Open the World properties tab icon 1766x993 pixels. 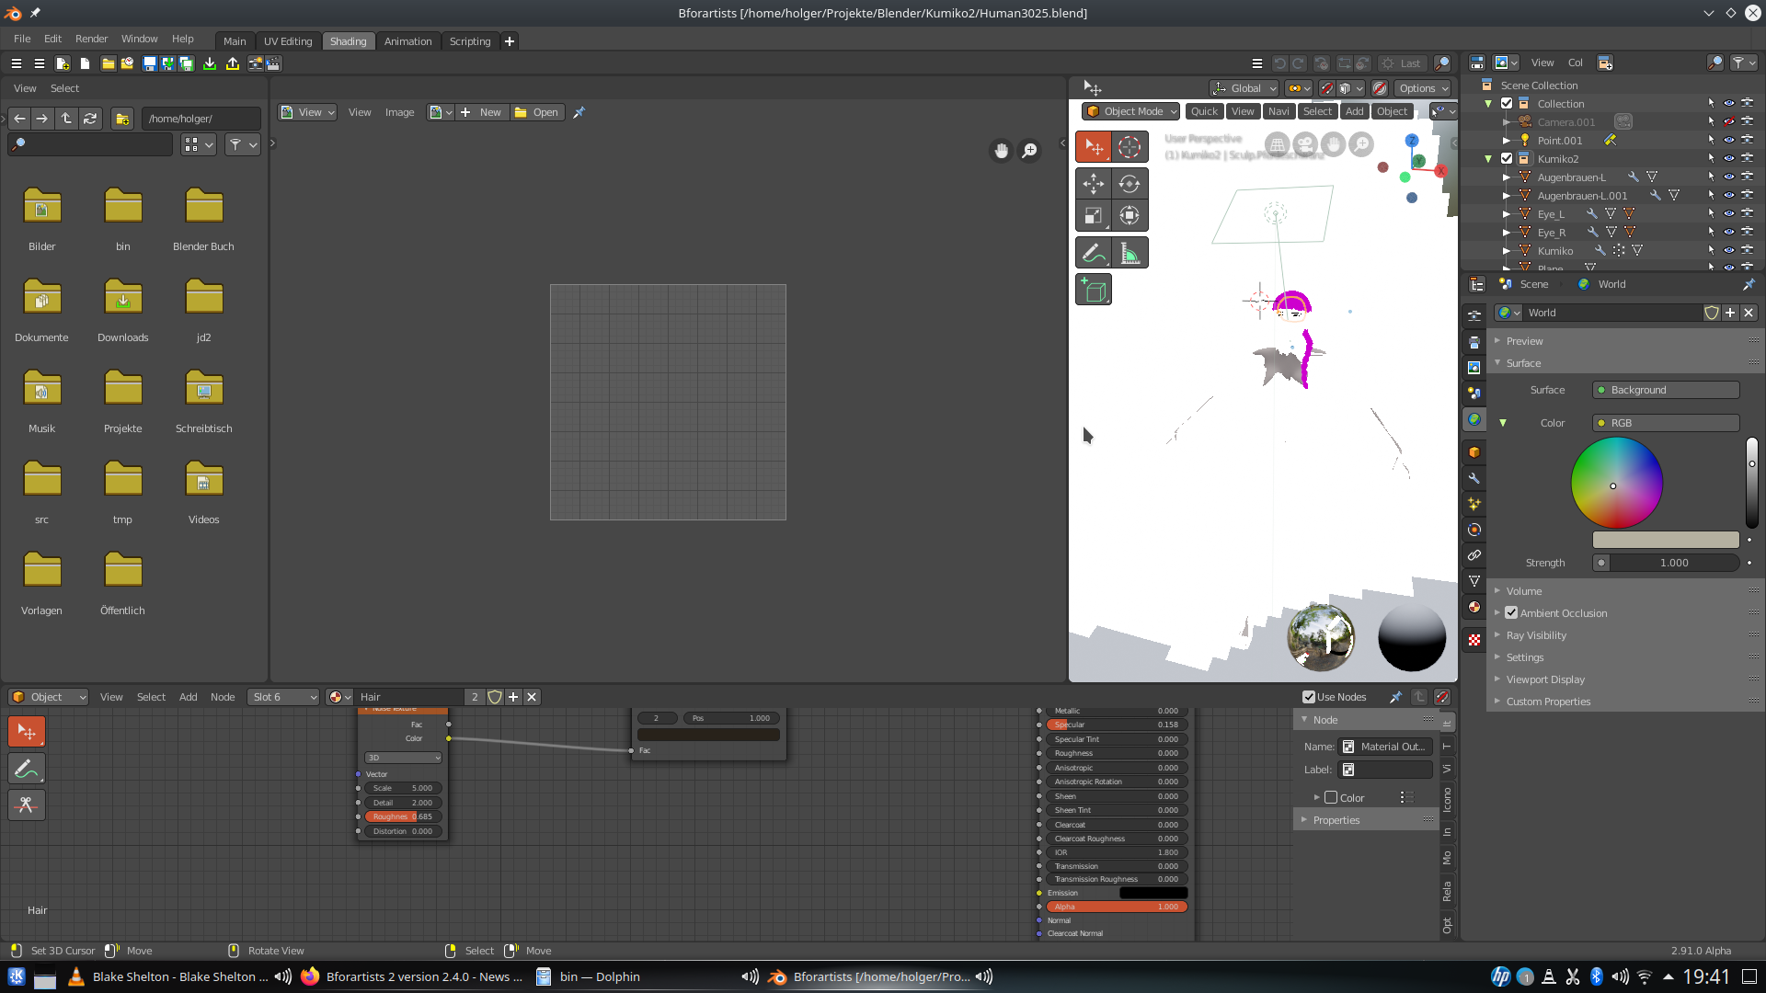point(1474,419)
